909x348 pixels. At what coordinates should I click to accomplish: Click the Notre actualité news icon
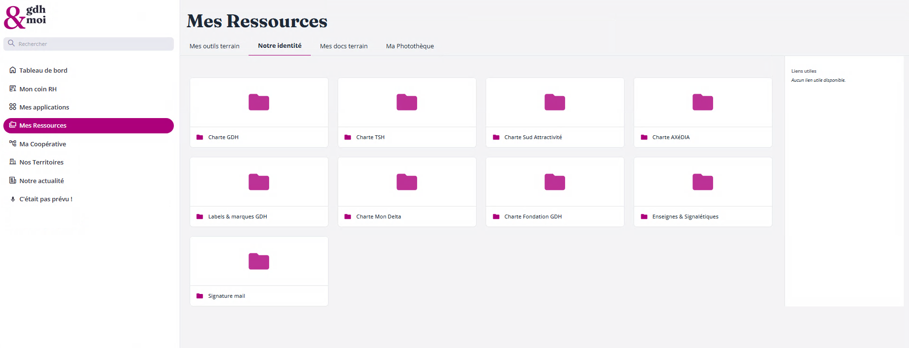[13, 181]
